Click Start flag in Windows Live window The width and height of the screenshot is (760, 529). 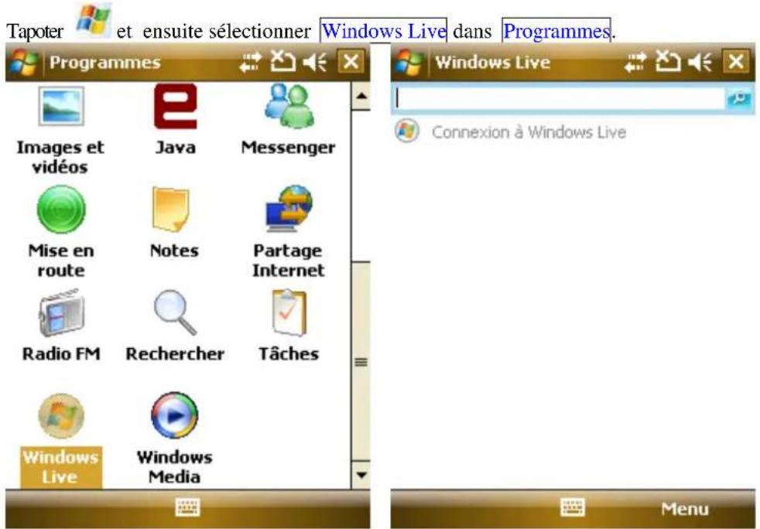(x=408, y=63)
